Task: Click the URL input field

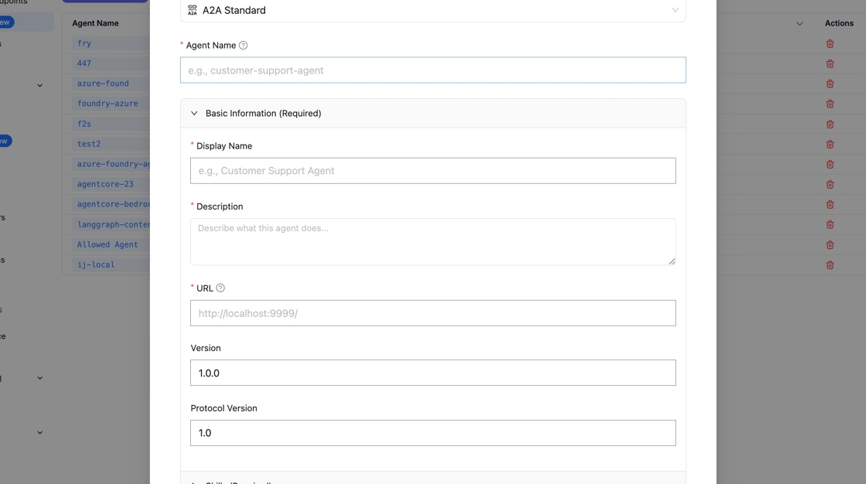Action: [x=432, y=313]
